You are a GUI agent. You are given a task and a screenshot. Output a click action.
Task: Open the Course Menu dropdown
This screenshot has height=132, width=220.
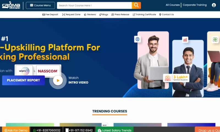(x=40, y=5)
